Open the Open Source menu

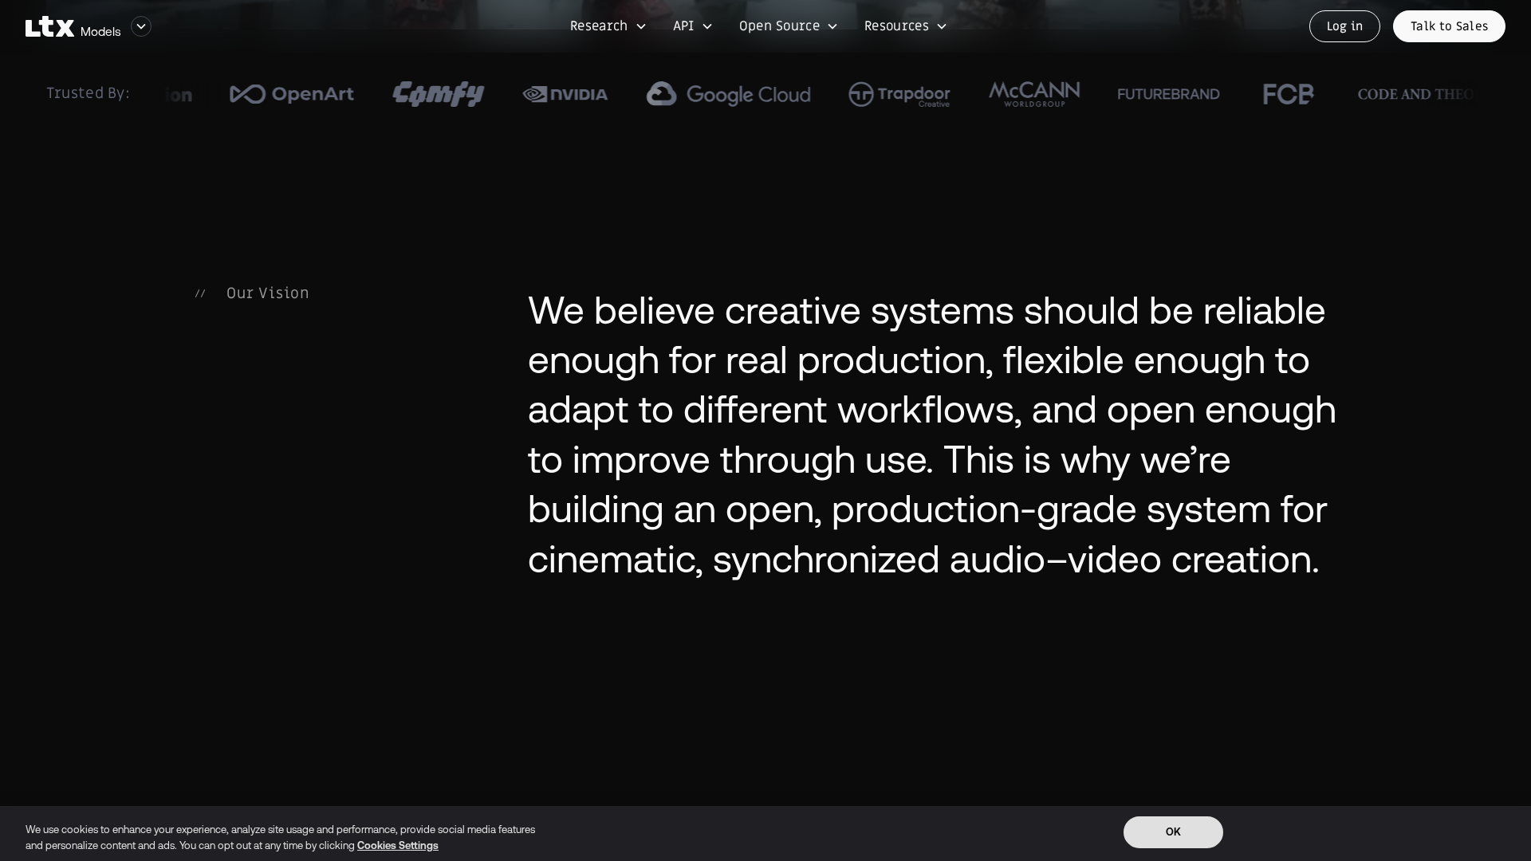point(788,26)
